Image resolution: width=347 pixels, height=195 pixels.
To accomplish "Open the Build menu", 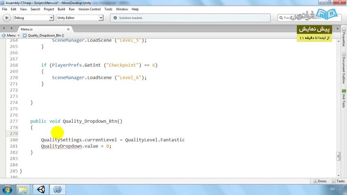I will (61, 9).
